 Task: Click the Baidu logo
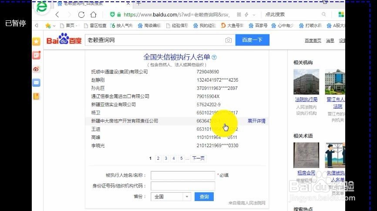(x=64, y=39)
